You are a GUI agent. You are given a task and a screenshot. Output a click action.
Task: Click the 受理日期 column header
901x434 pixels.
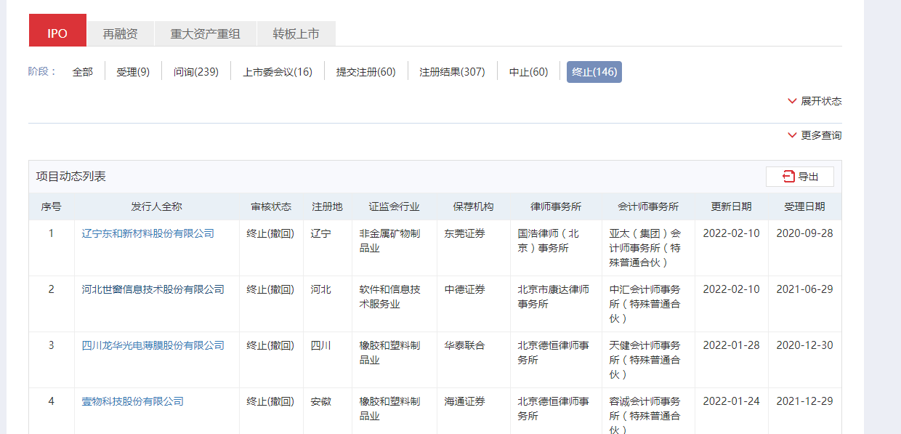coord(804,206)
